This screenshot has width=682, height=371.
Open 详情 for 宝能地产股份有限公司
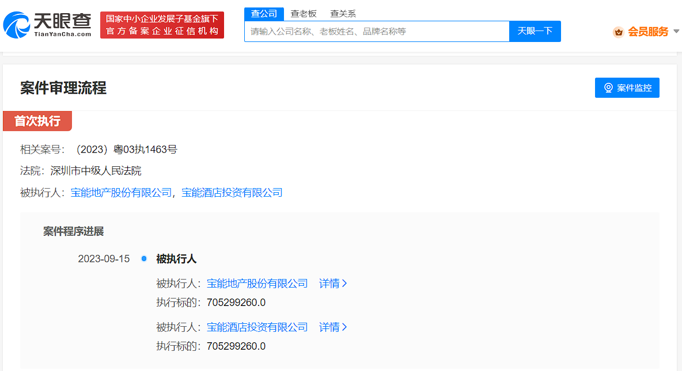[x=333, y=284]
